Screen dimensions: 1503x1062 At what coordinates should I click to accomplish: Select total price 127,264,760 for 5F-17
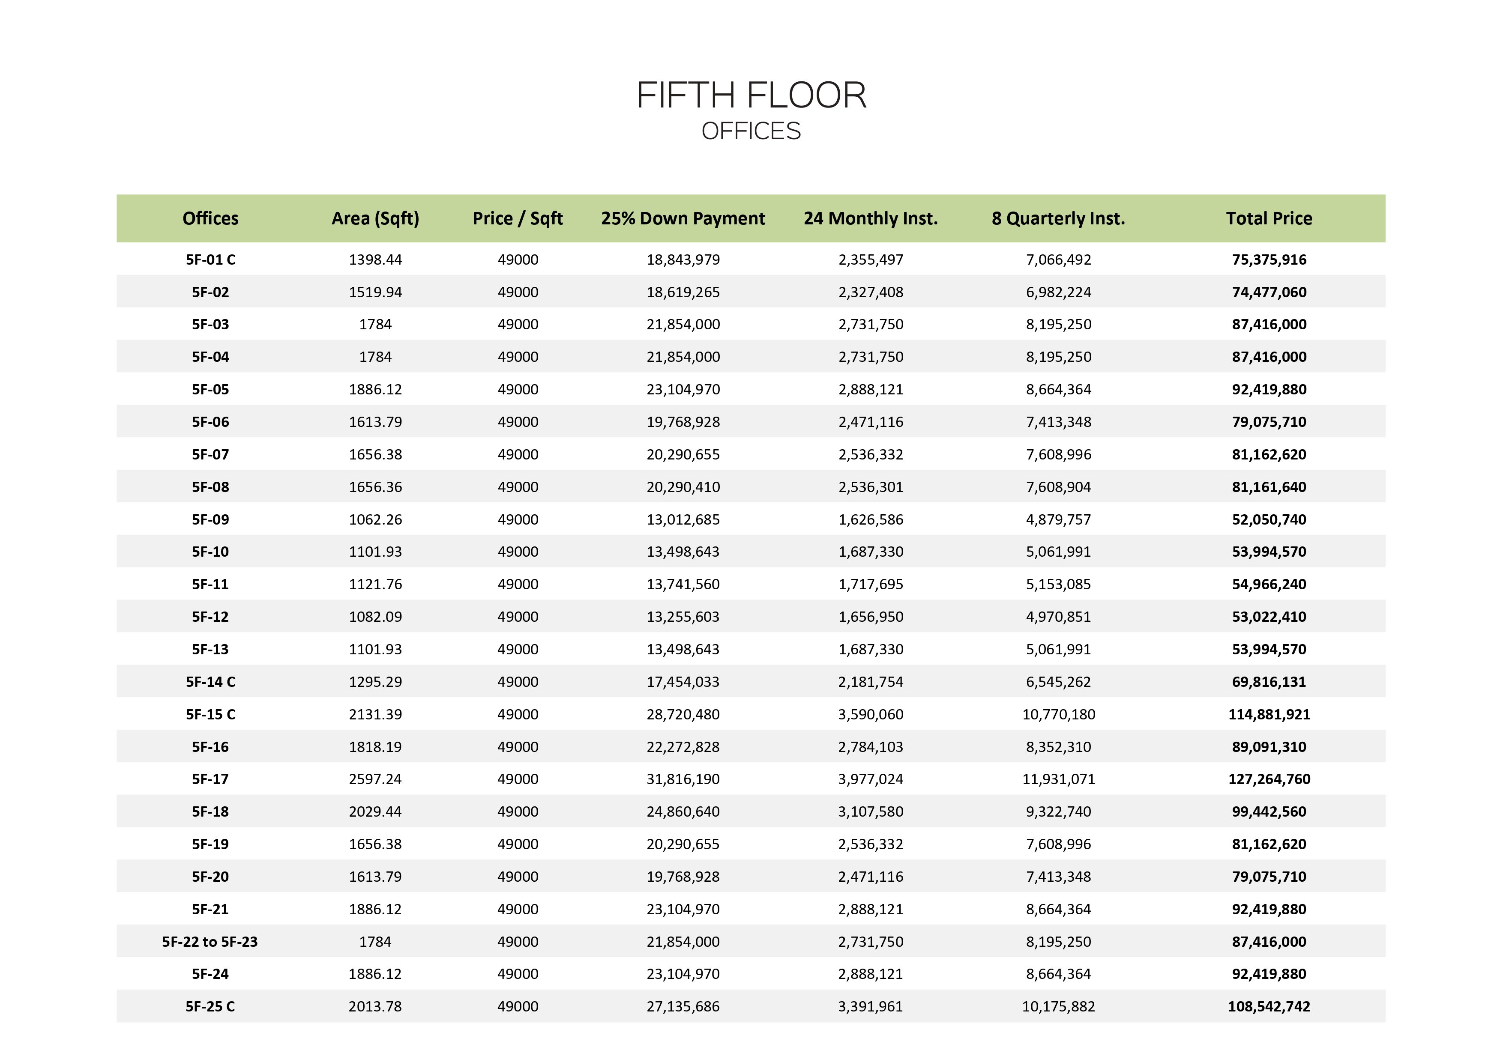1269,779
